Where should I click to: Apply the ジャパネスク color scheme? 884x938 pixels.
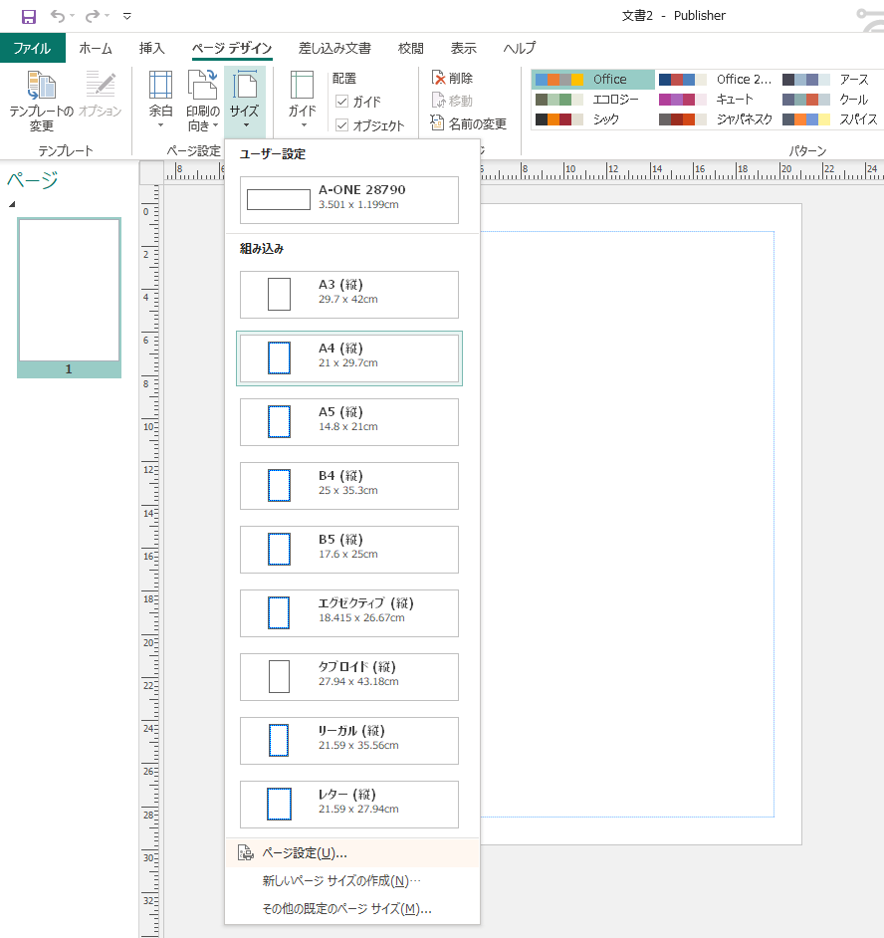click(717, 119)
